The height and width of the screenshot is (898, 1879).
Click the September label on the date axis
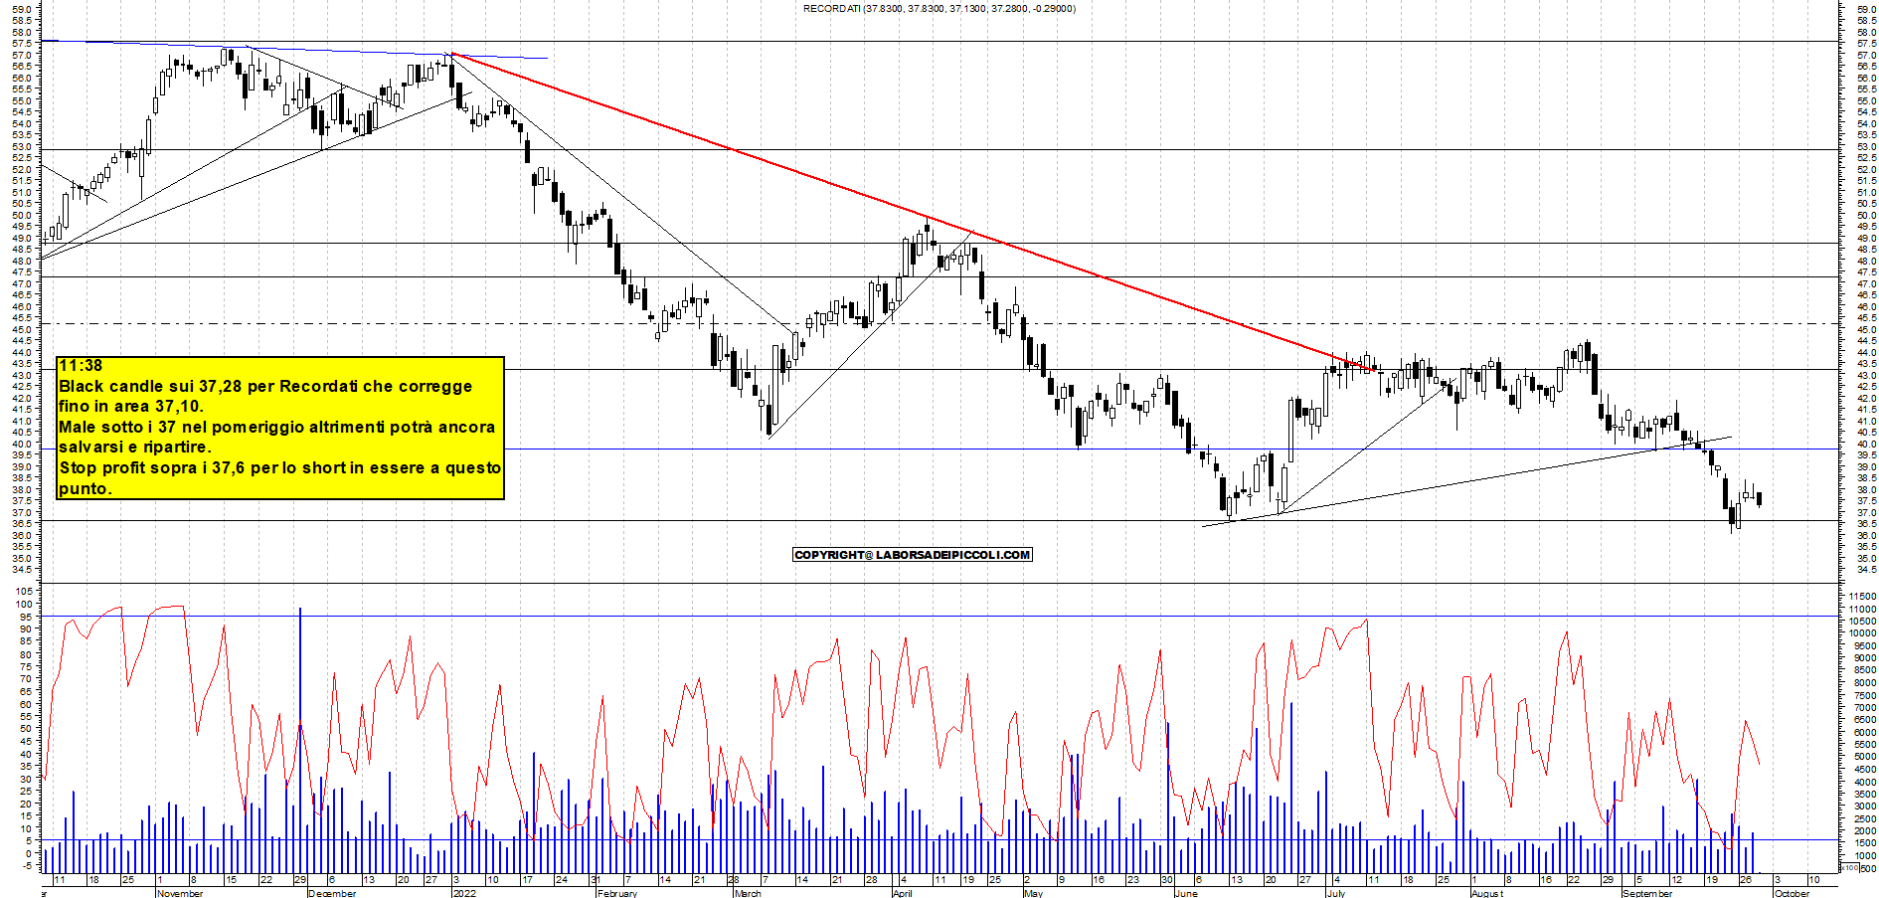(1647, 893)
